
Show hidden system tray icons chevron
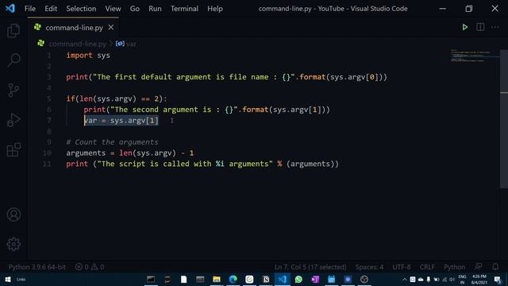click(x=404, y=279)
